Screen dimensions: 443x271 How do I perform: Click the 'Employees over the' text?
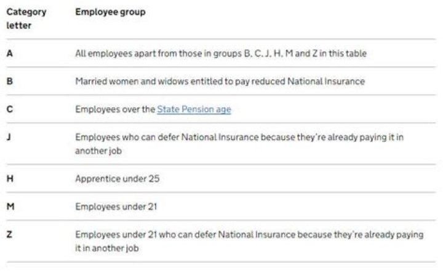click(115, 109)
